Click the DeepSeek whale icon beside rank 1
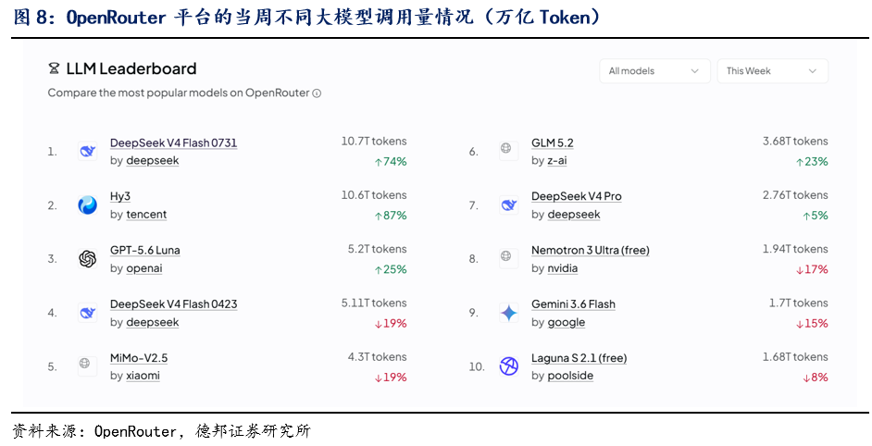This screenshot has height=446, width=872. (87, 151)
